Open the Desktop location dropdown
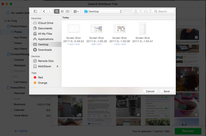This screenshot has height=136, width=206. pos(103,11)
